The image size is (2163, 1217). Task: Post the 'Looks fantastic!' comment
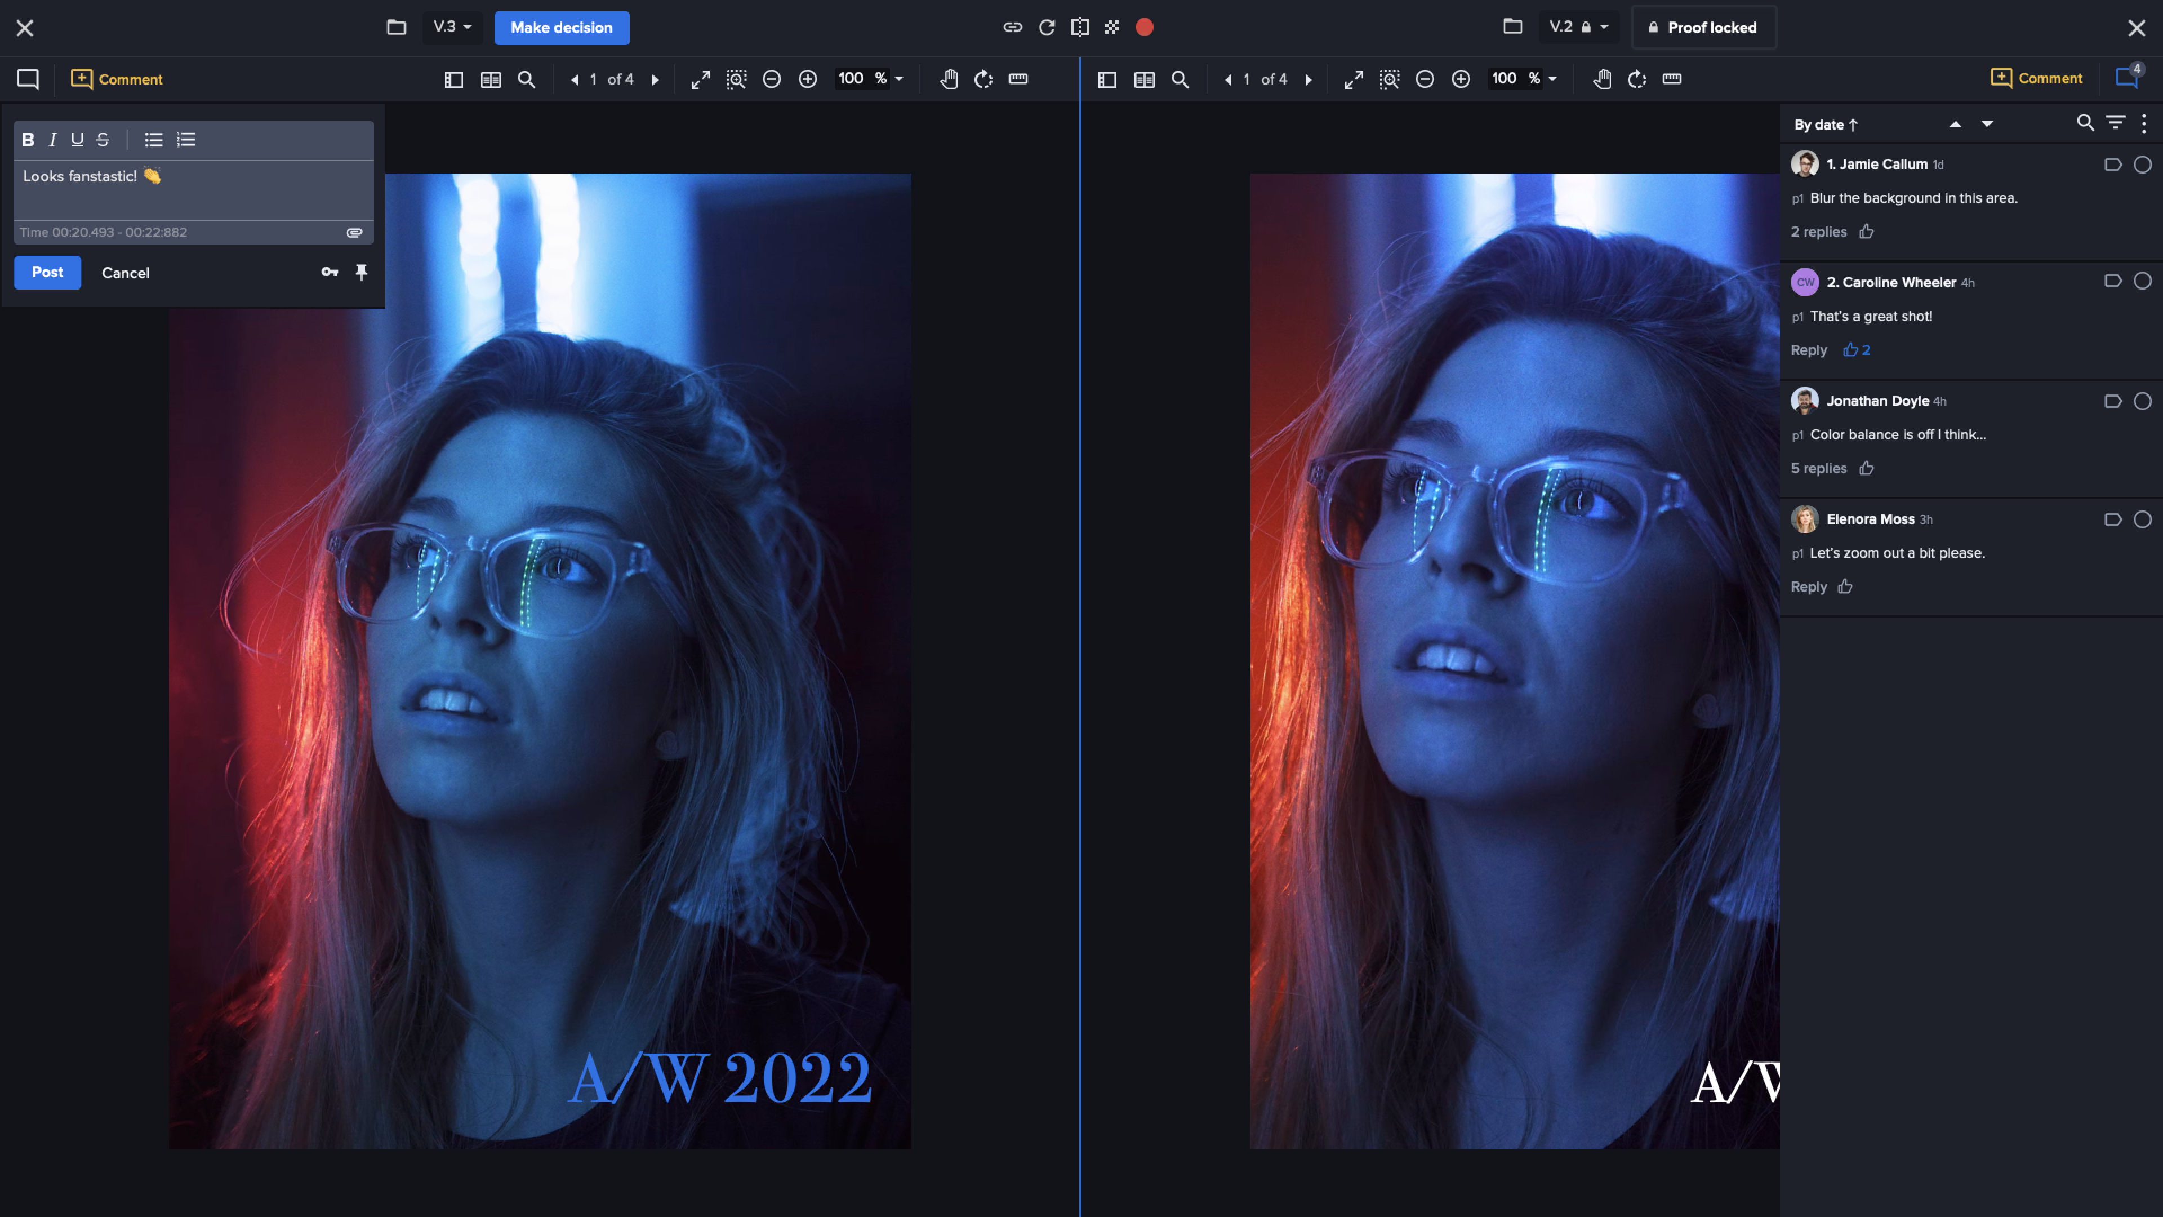point(47,272)
